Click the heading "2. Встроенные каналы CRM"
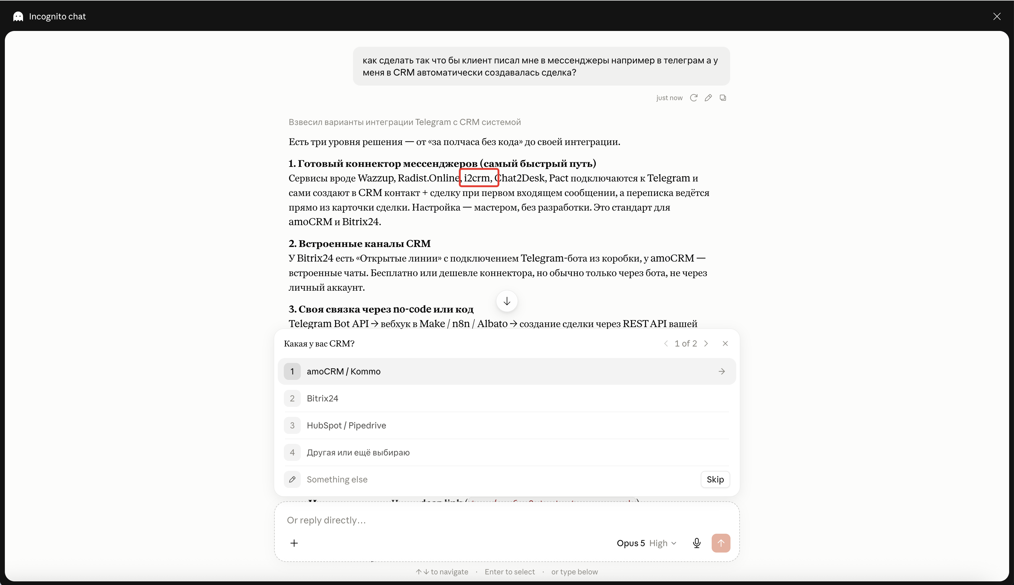Viewport: 1014px width, 585px height. 360,243
